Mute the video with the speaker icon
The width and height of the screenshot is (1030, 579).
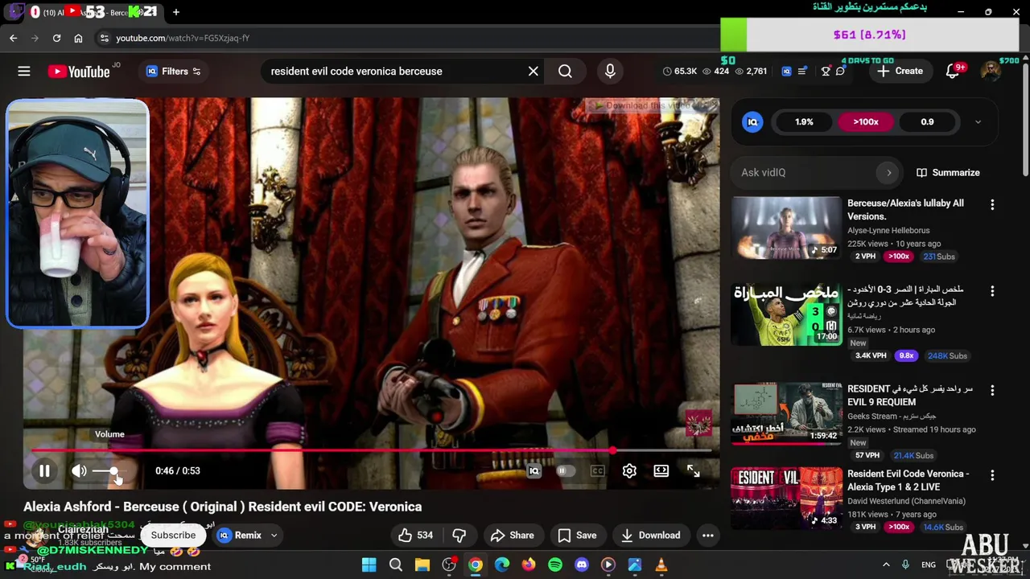pos(79,471)
